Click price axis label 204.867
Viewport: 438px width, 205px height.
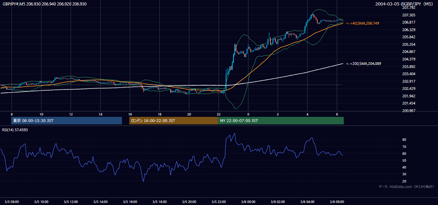click(409, 52)
